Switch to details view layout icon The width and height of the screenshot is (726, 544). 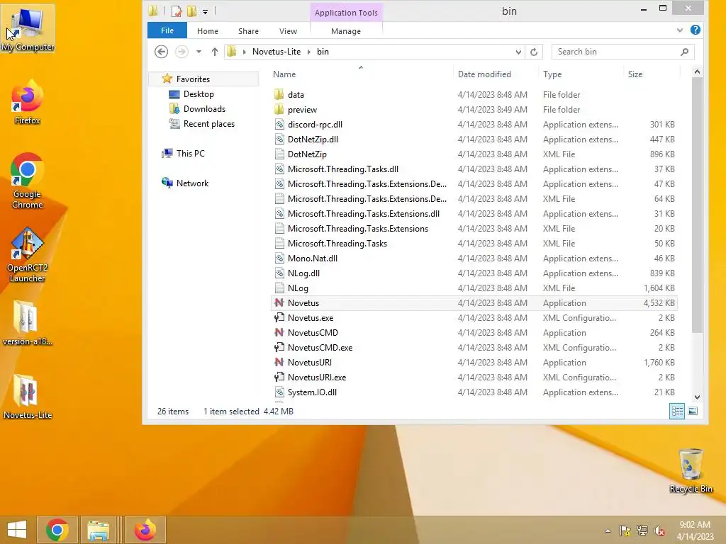[x=677, y=412]
